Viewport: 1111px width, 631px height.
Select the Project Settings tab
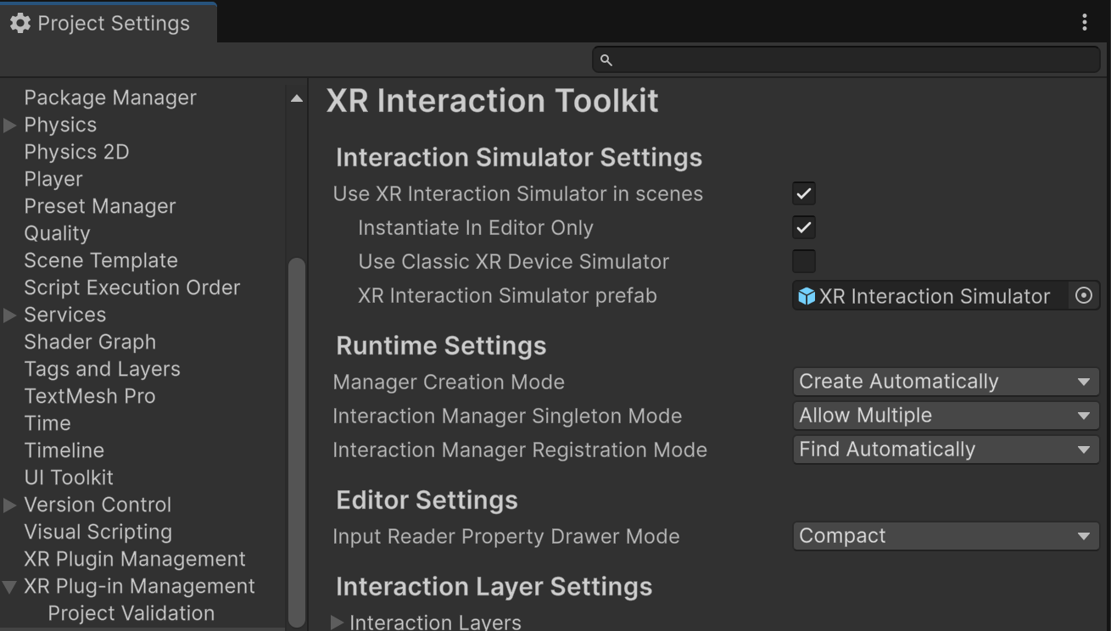pos(109,23)
